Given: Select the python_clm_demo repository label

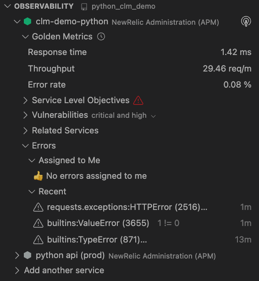Looking at the screenshot, I should tap(123, 6).
